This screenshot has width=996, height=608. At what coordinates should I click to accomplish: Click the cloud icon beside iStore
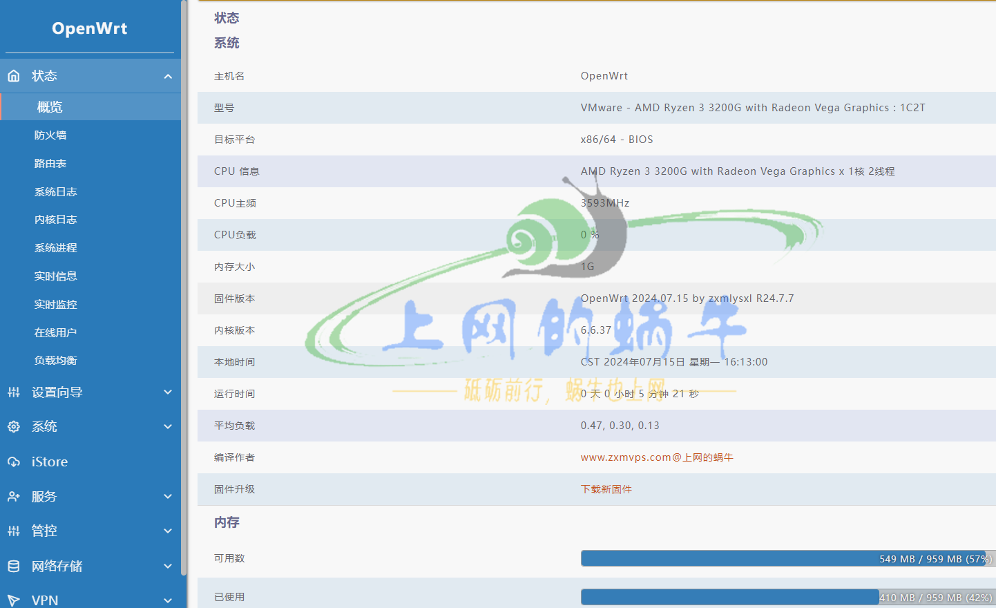click(14, 462)
